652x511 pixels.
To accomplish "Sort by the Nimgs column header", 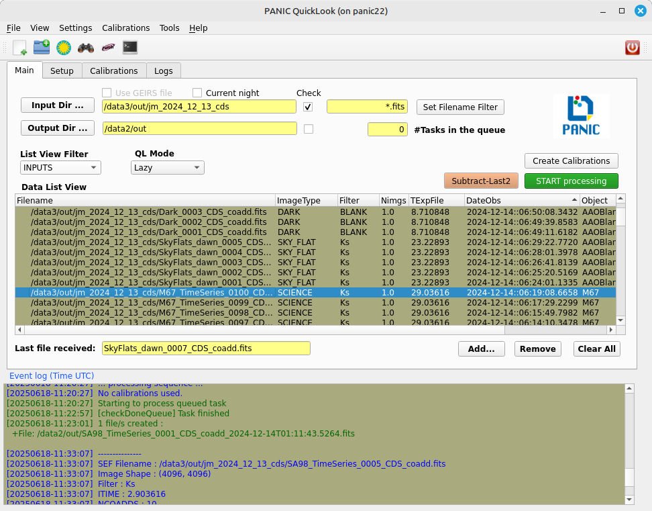I will coord(394,201).
